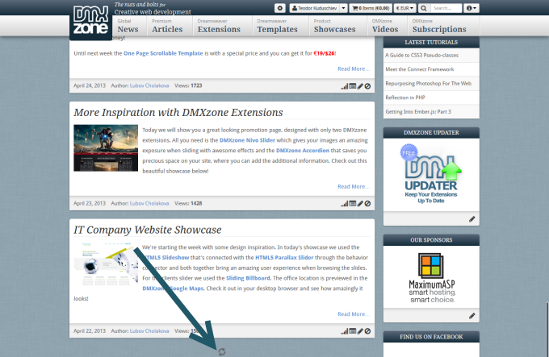Open the Premium Articles menu
549x357 pixels.
167,26
